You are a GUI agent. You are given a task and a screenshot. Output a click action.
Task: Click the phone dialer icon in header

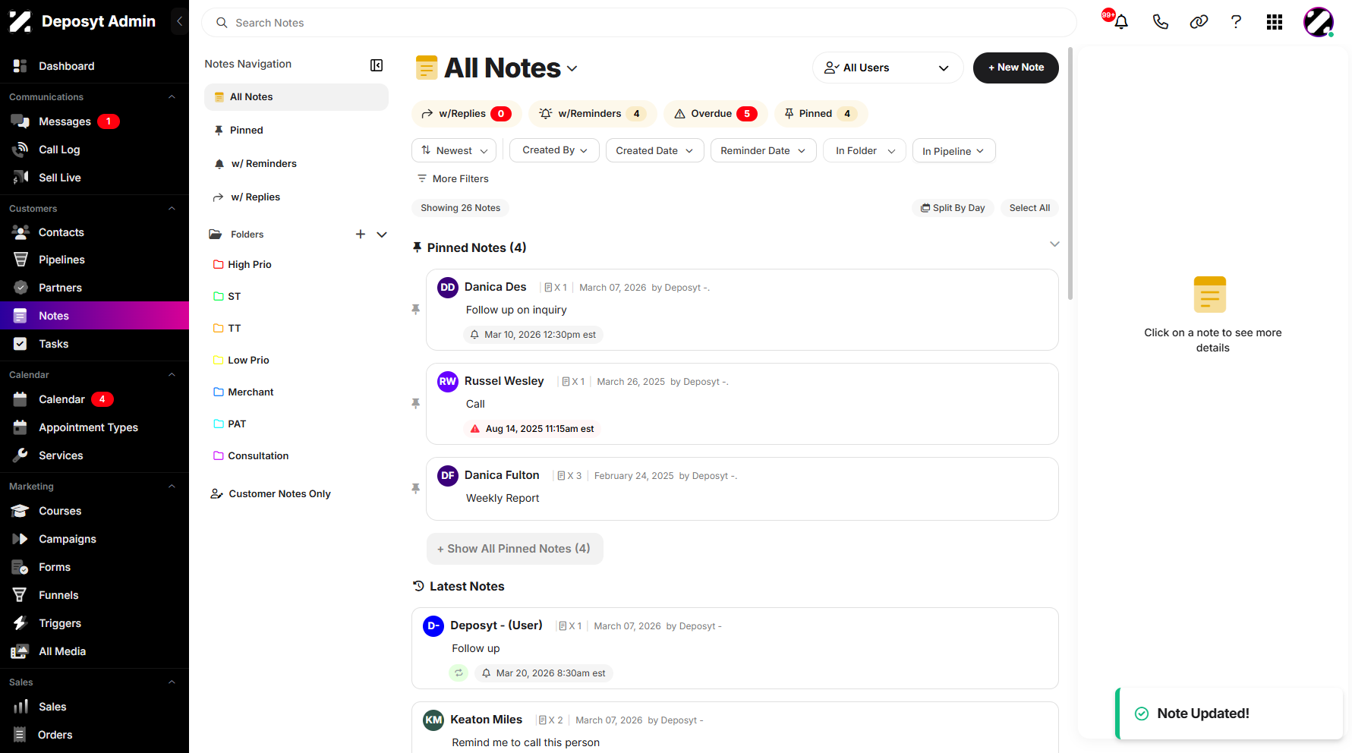[x=1160, y=22]
